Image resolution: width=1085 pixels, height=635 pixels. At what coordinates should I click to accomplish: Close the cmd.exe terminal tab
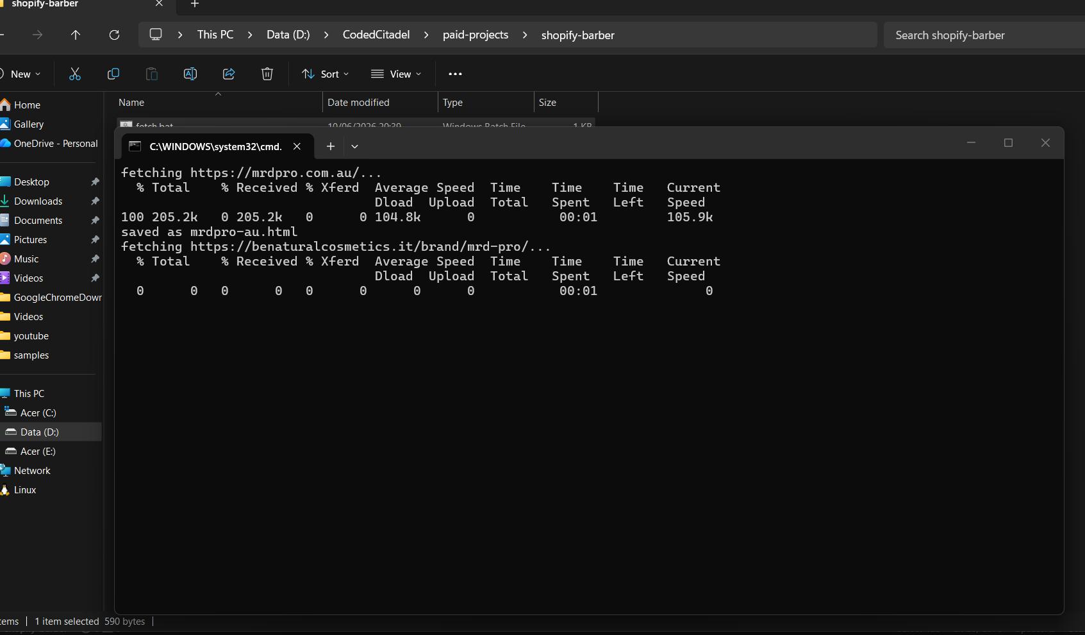(297, 146)
